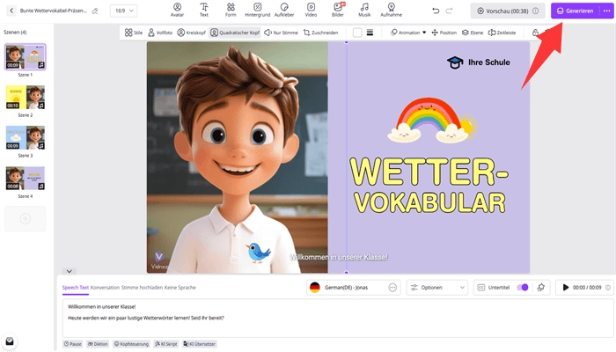Show info beside the 00:00 / 00:09 timer

tap(608, 288)
